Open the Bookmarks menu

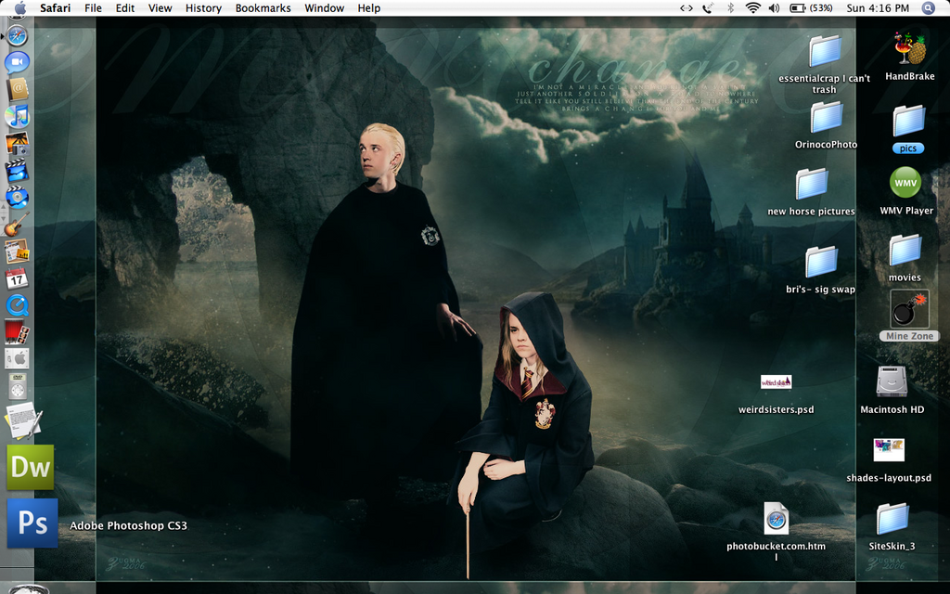pyautogui.click(x=263, y=7)
